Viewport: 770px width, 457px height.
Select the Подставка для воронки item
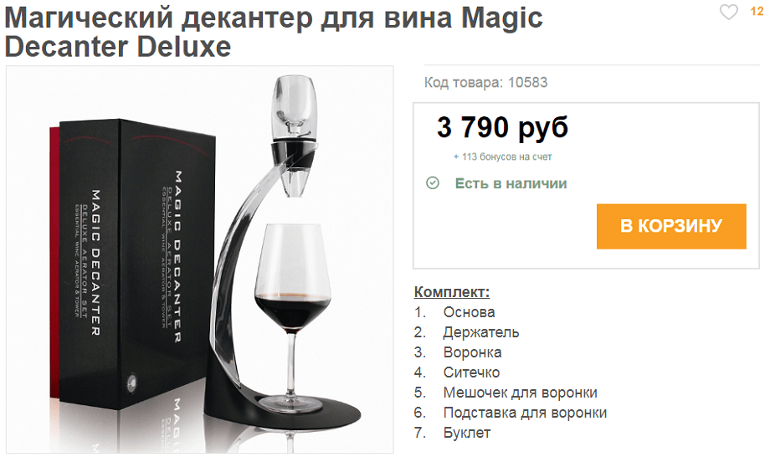525,413
